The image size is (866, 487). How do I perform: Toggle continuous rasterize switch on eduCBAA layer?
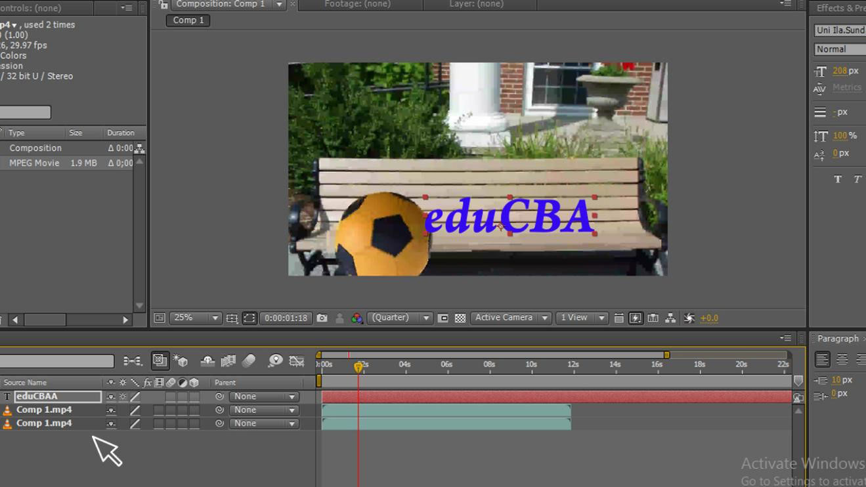[x=123, y=396]
